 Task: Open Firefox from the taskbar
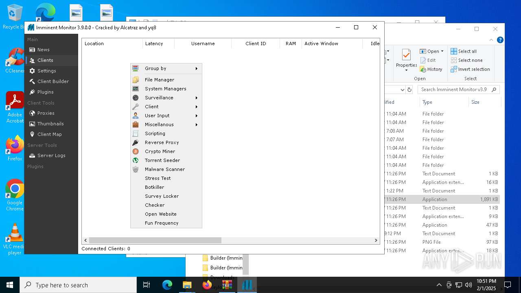click(x=207, y=285)
